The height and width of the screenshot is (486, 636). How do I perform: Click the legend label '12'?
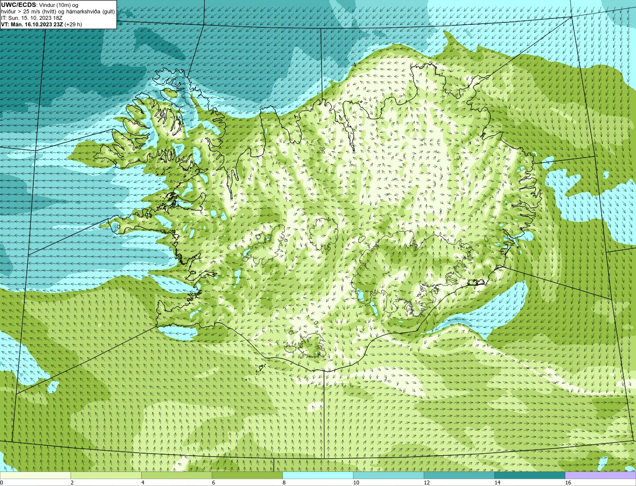[426, 483]
